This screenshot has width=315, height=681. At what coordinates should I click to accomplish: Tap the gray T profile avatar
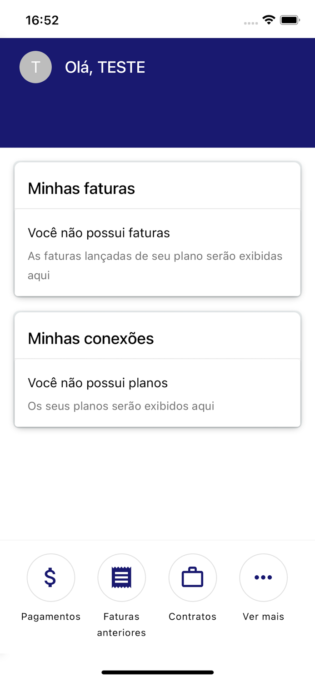tap(35, 67)
